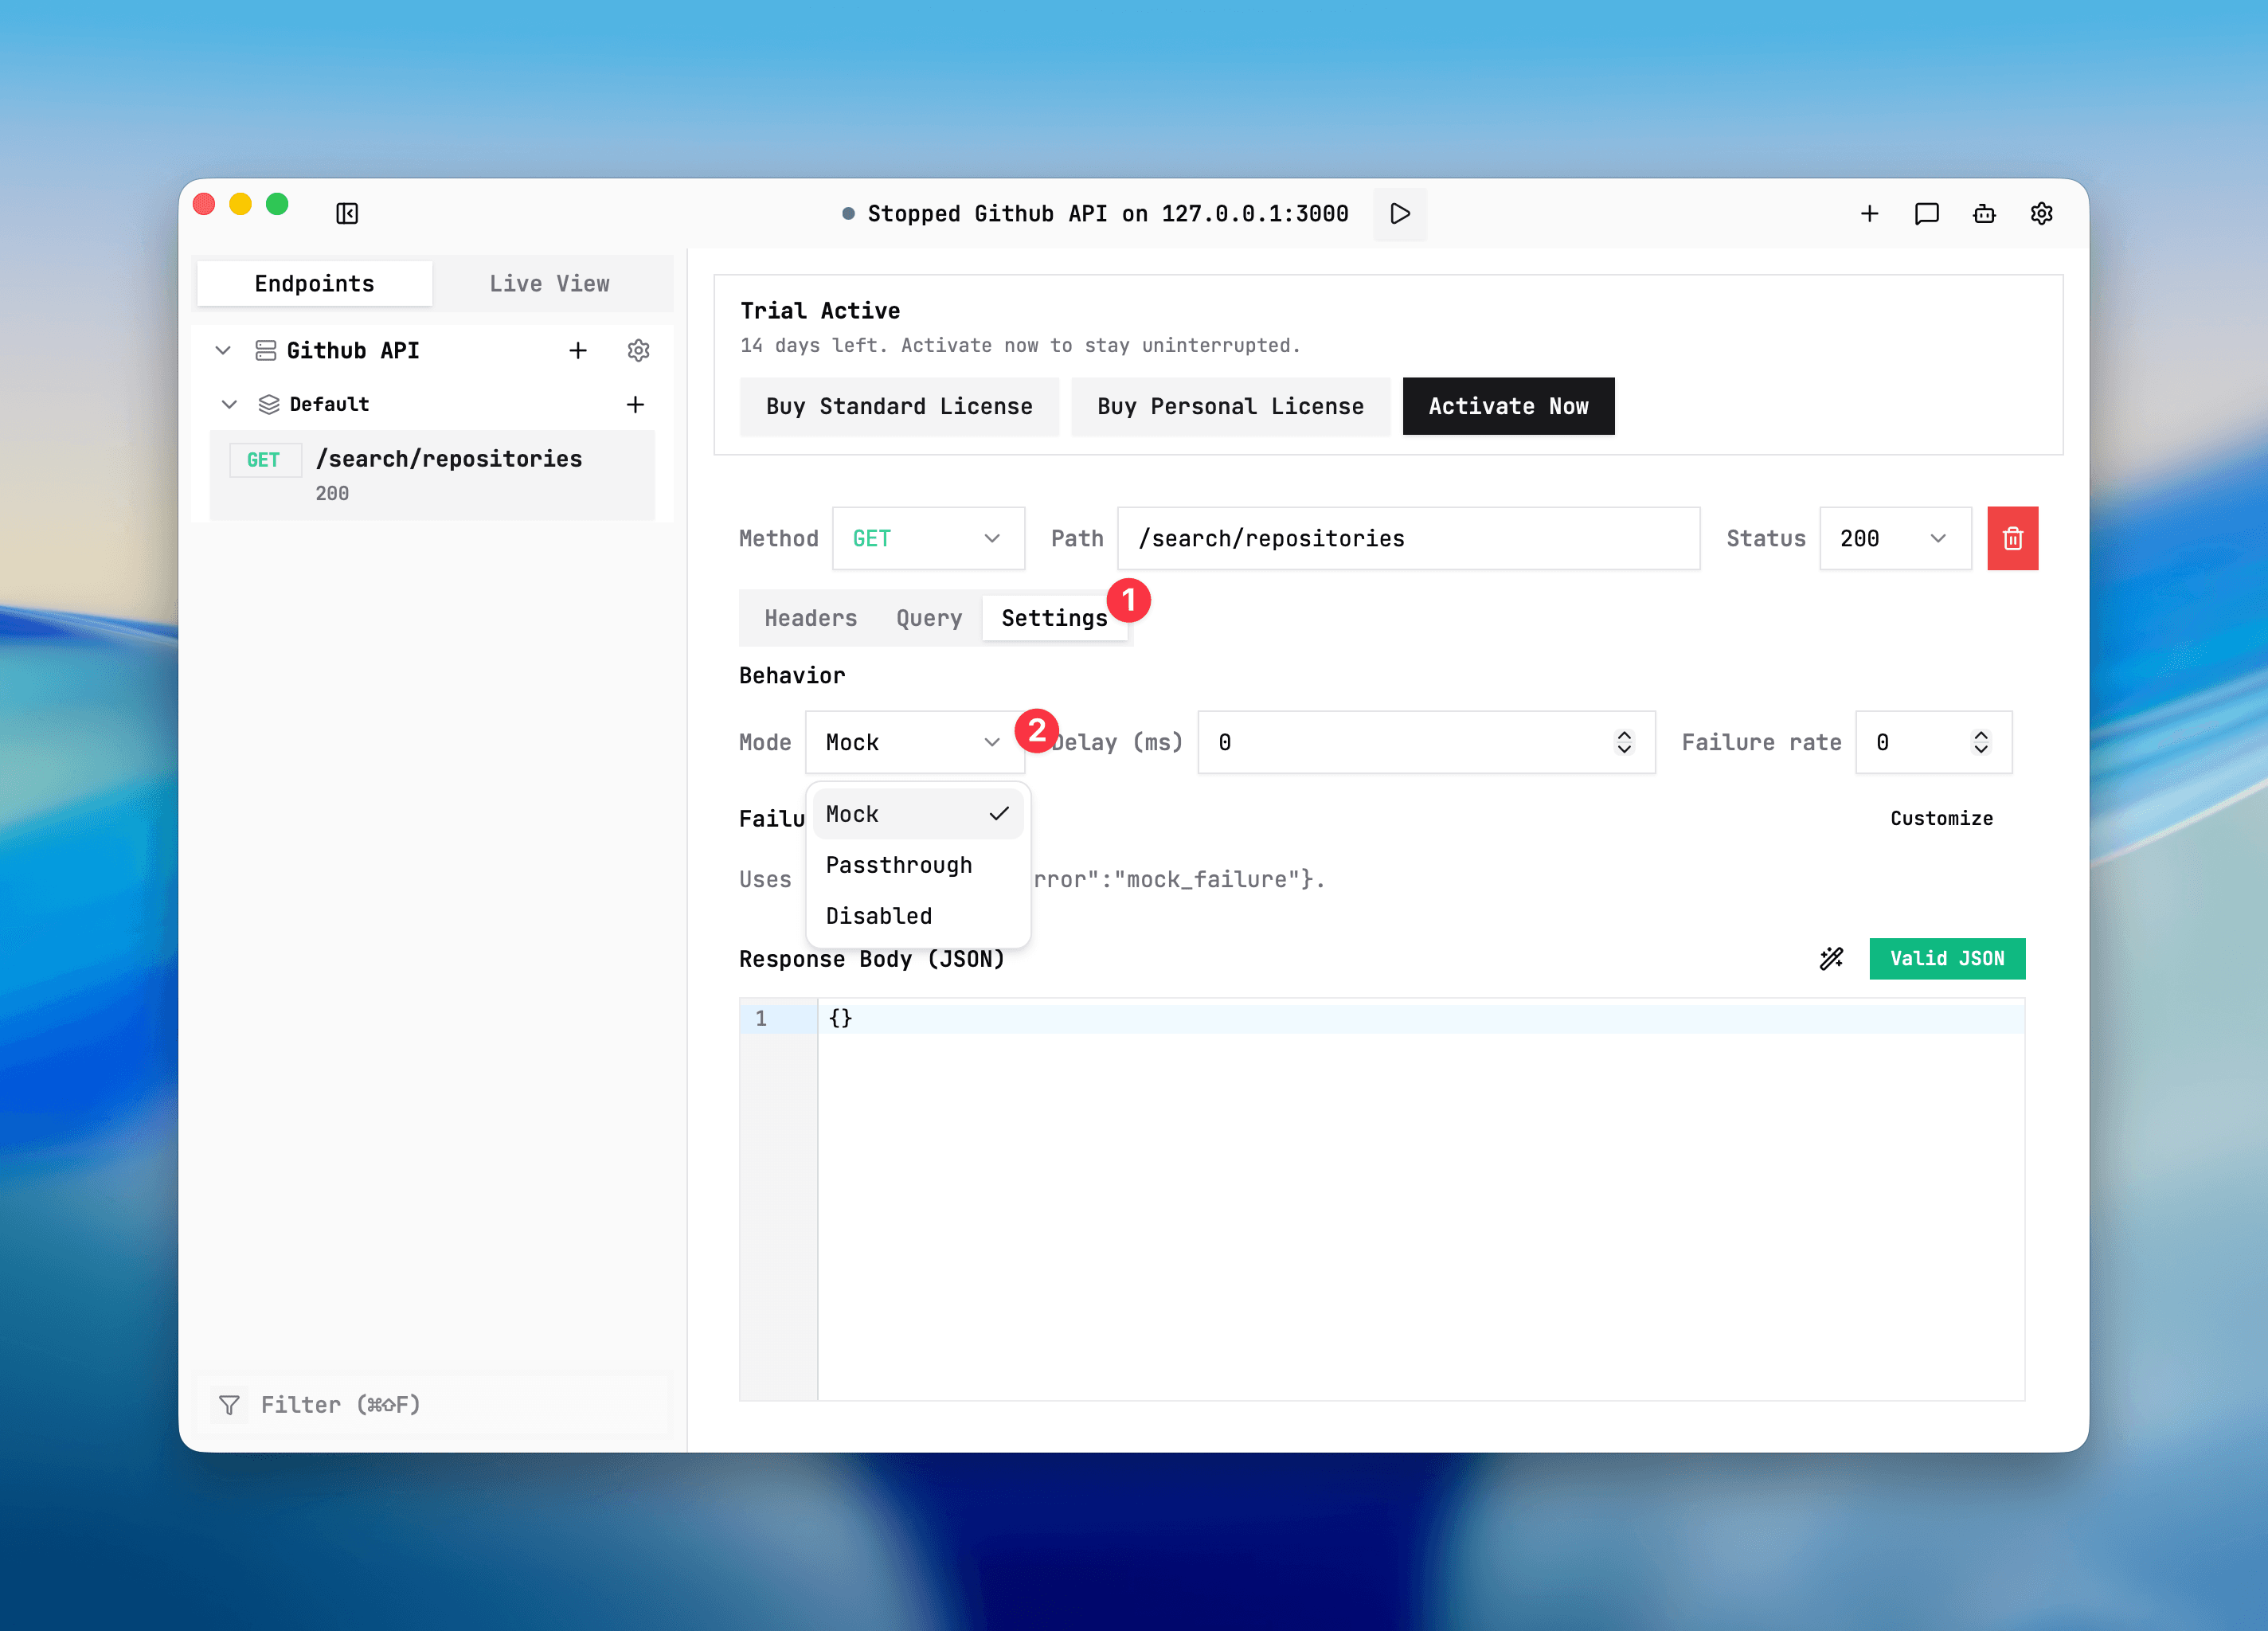Open the feedback chat icon
This screenshot has width=2268, height=1631.
(1926, 213)
